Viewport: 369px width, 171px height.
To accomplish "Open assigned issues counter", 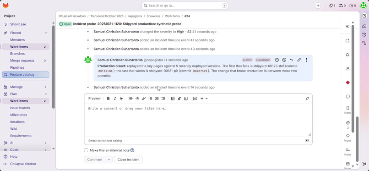I will pyautogui.click(x=332, y=6).
